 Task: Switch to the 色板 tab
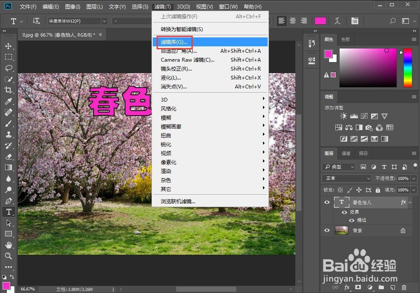tap(345, 39)
